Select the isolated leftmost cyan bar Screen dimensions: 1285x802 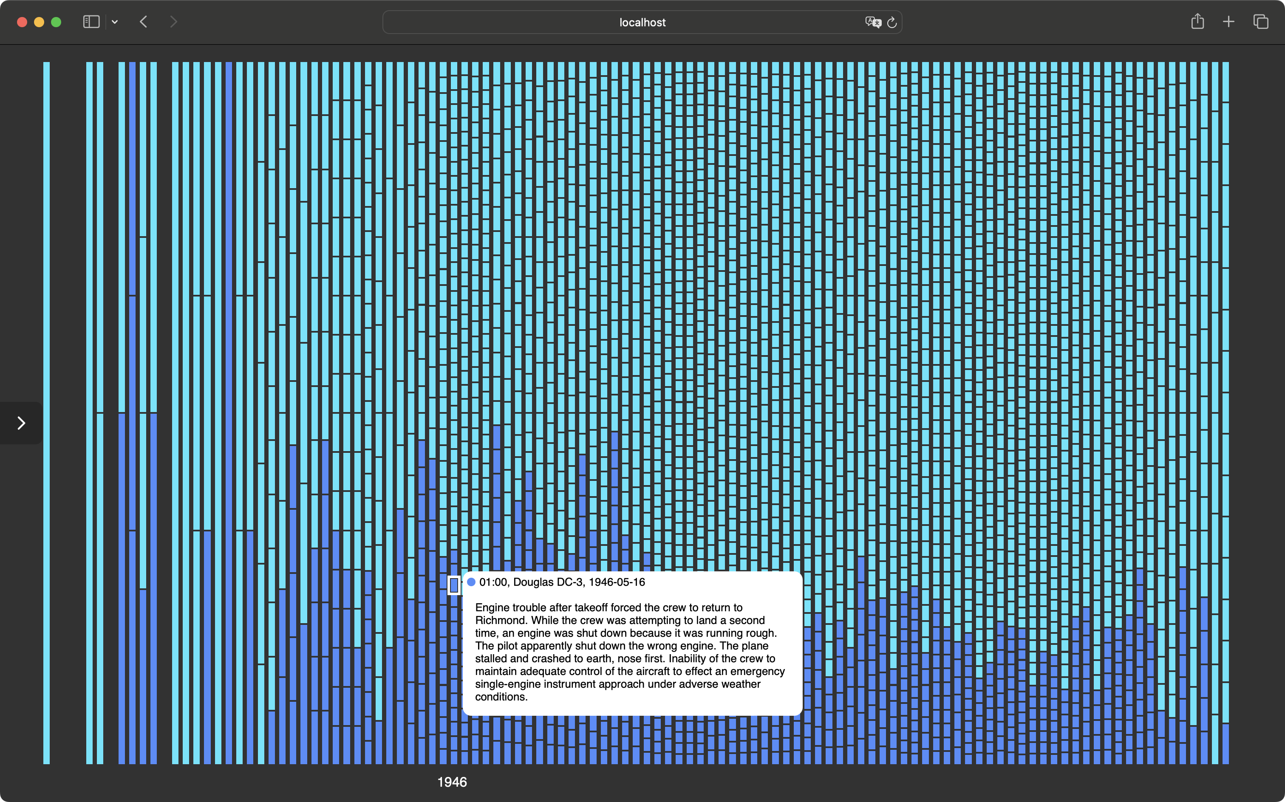click(x=47, y=412)
